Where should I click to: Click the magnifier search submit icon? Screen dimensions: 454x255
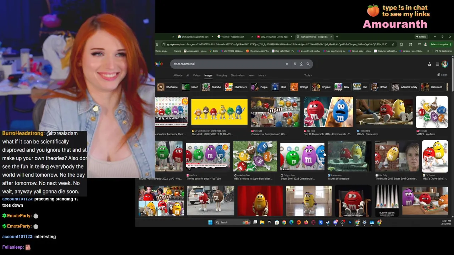click(308, 64)
